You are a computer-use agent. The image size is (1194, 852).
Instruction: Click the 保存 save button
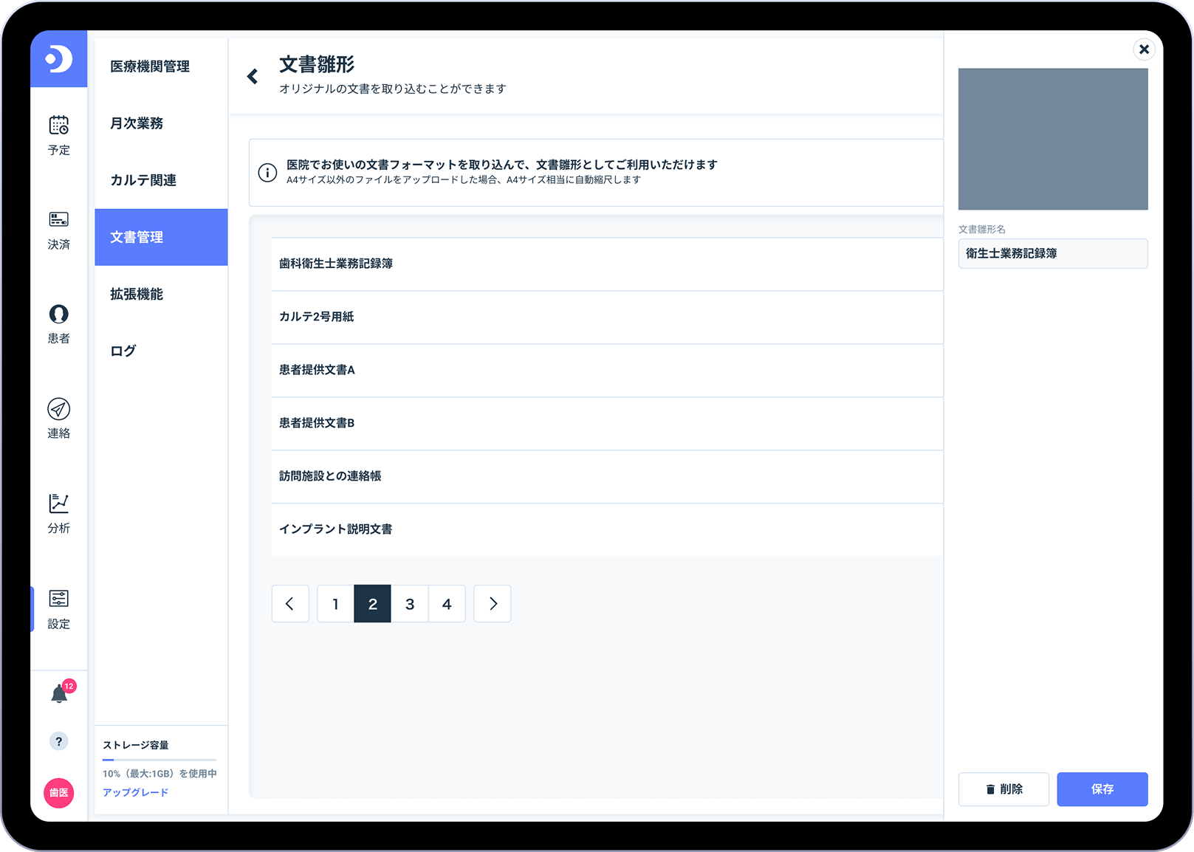click(x=1102, y=789)
